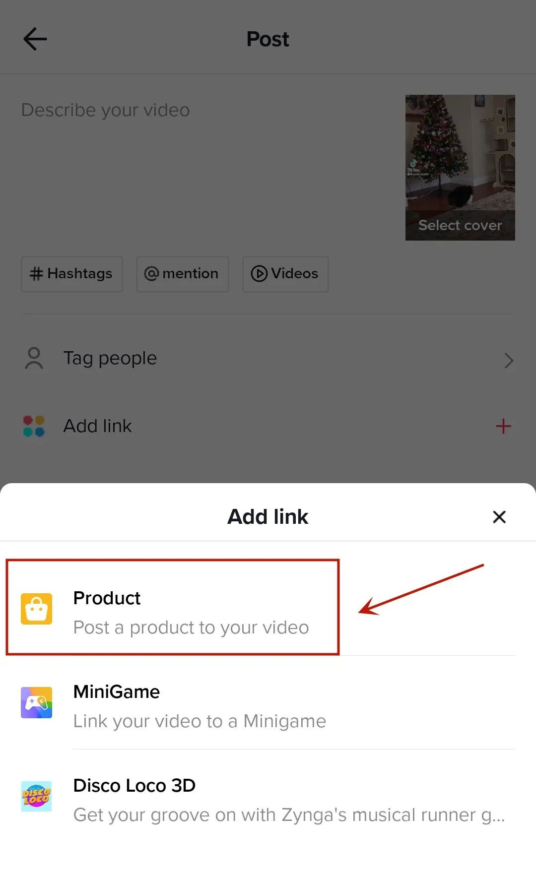This screenshot has width=536, height=876.
Task: Tap the Describe your video field
Action: (199, 149)
